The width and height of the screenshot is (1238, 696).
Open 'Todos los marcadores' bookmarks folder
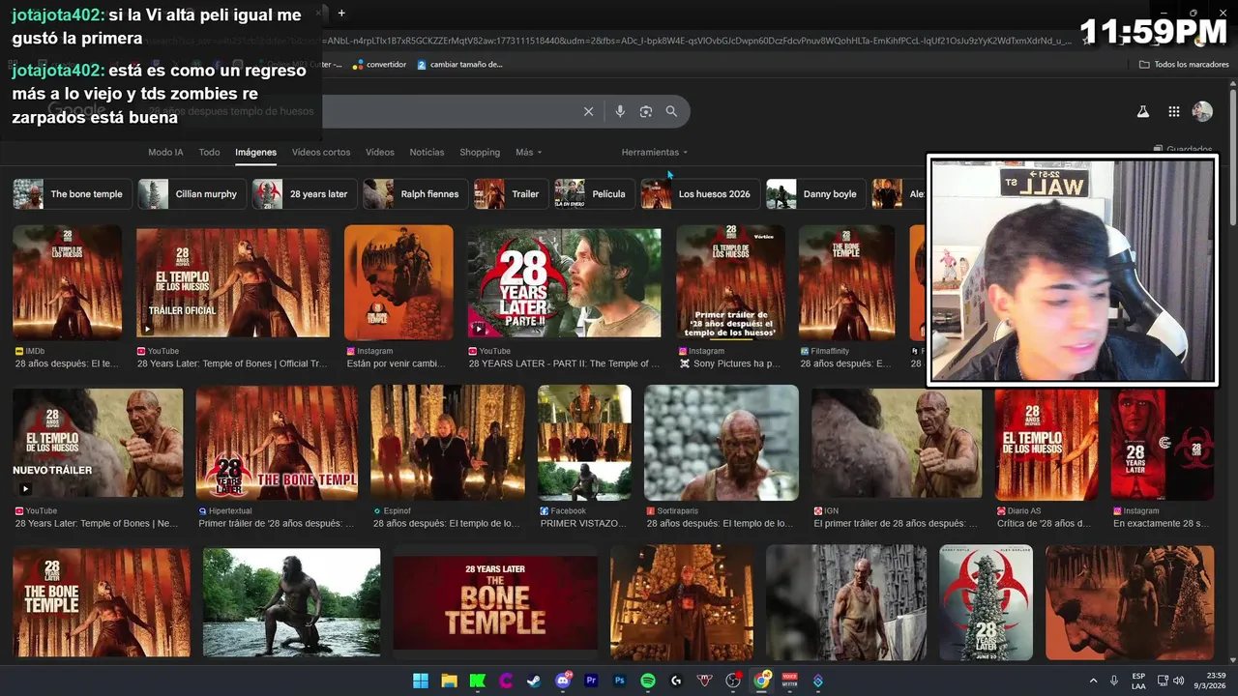(1184, 65)
